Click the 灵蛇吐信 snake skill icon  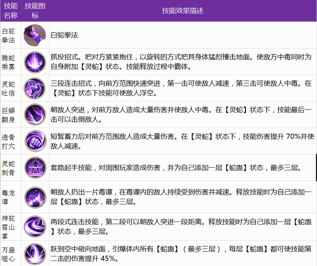coord(34,89)
